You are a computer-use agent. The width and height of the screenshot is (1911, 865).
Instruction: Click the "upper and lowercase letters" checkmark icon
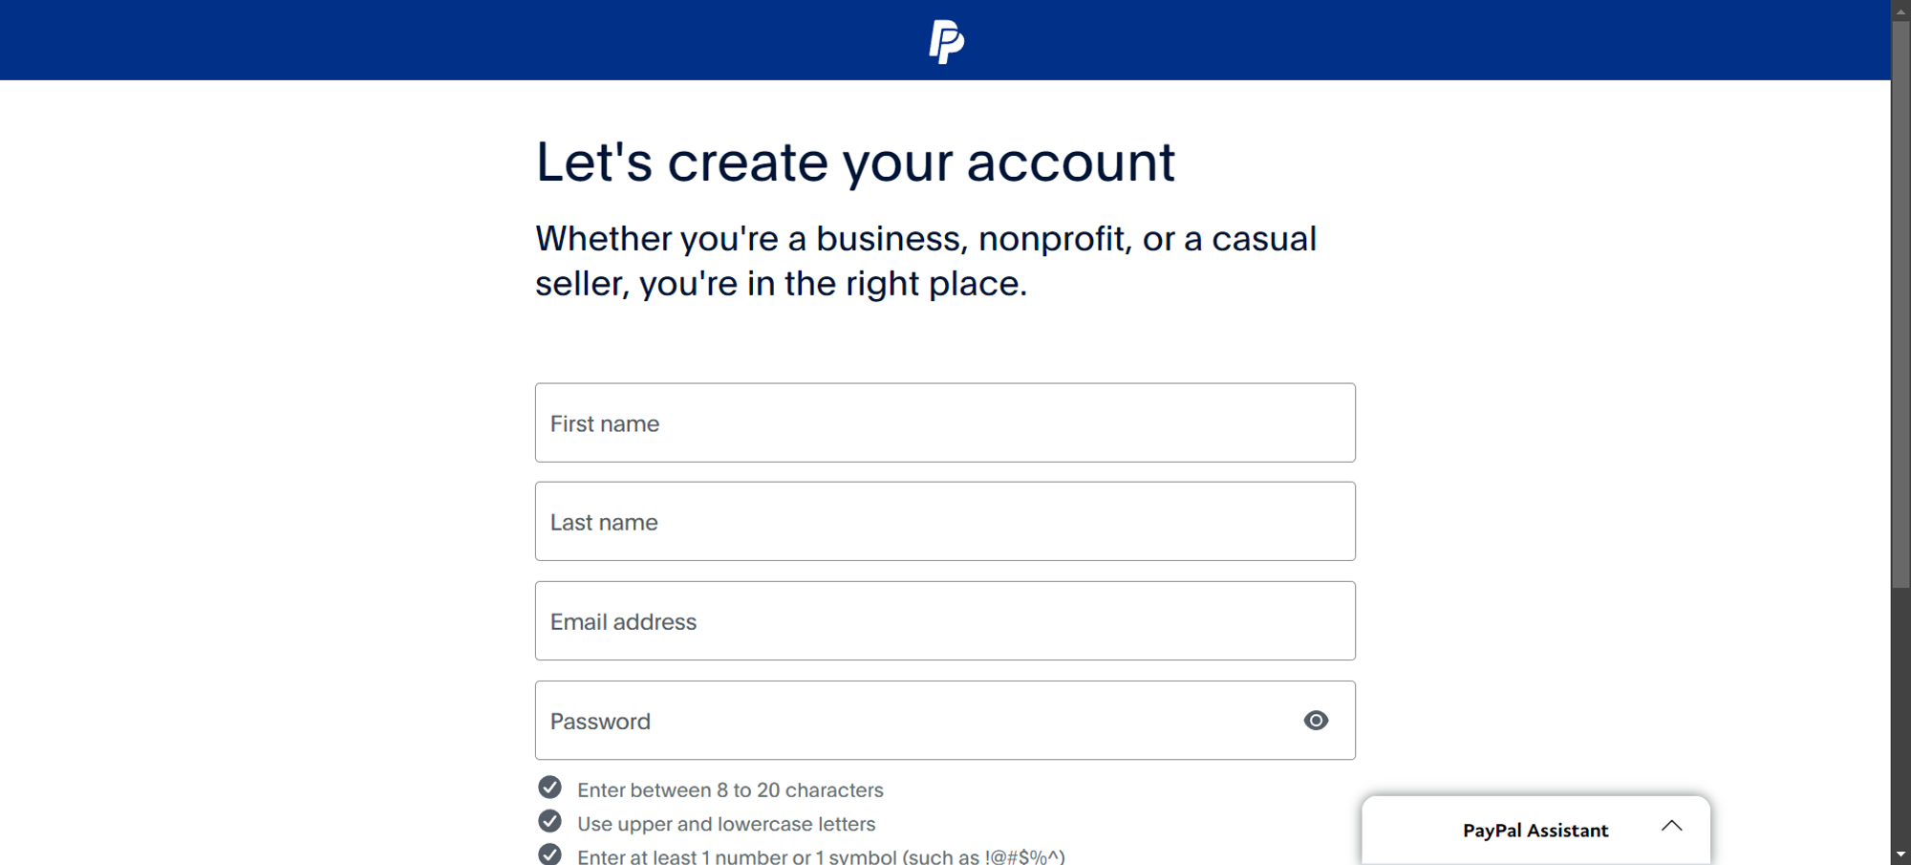(x=550, y=821)
